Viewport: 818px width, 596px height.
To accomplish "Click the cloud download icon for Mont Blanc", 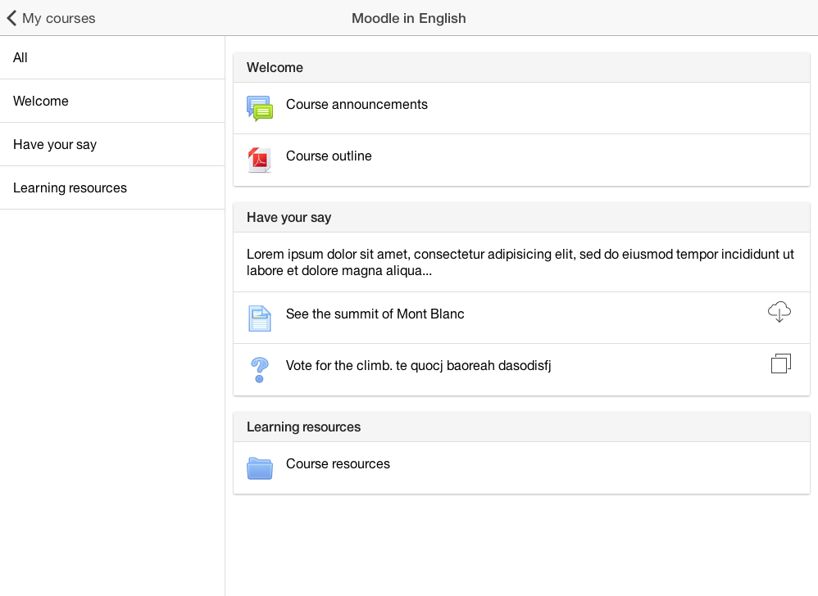I will (x=779, y=312).
